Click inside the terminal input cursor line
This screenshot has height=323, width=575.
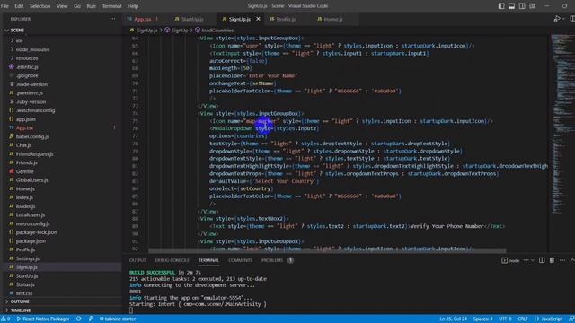pos(131,310)
